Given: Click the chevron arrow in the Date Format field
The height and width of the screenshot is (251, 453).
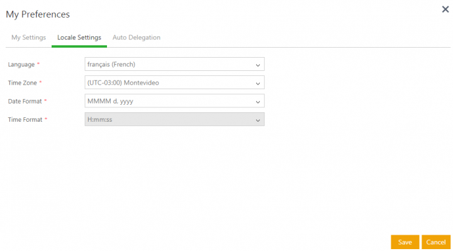Looking at the screenshot, I should [257, 101].
